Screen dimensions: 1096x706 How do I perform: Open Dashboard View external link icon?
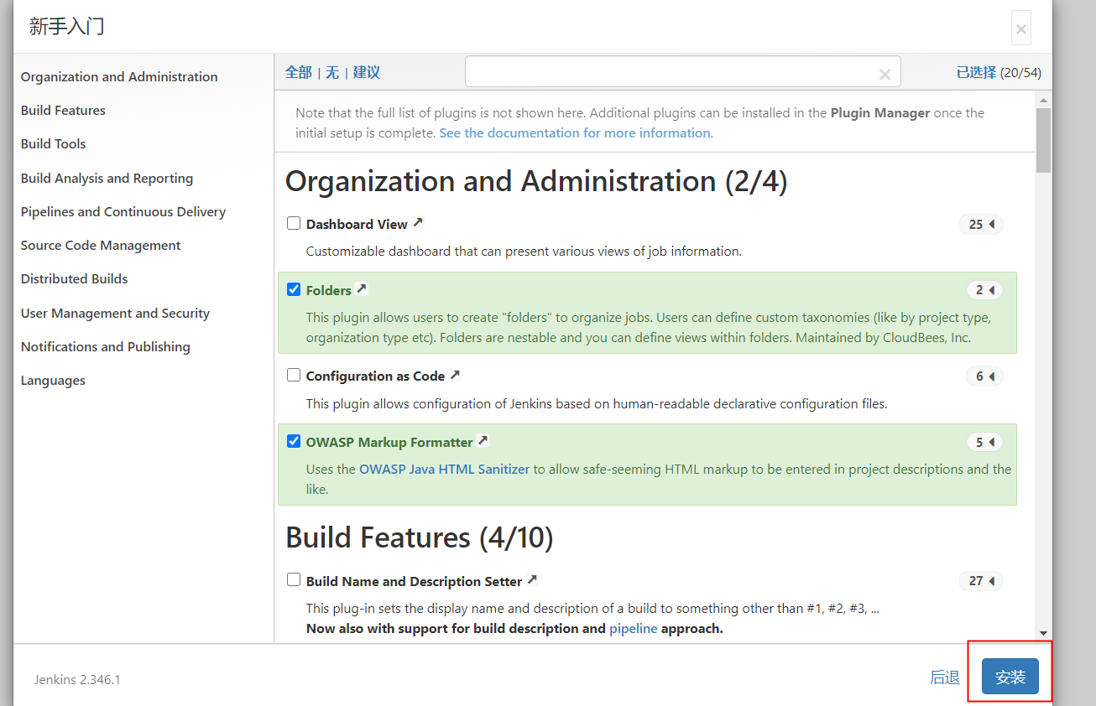point(418,223)
